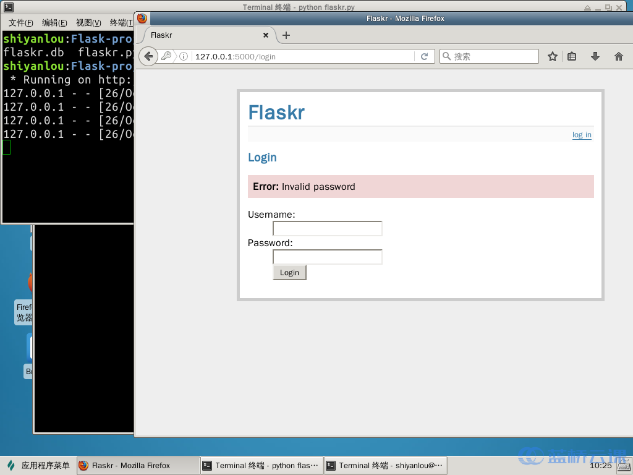Go to Firefox home page icon
Screen dimensions: 633x475
618,56
